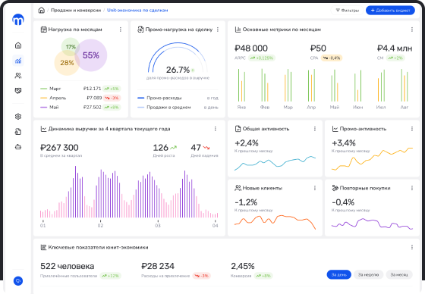Click the ₽50 CPA value
The width and height of the screenshot is (425, 294).
pyautogui.click(x=318, y=48)
